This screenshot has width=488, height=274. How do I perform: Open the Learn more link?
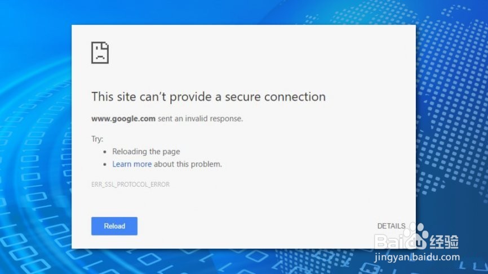[132, 164]
